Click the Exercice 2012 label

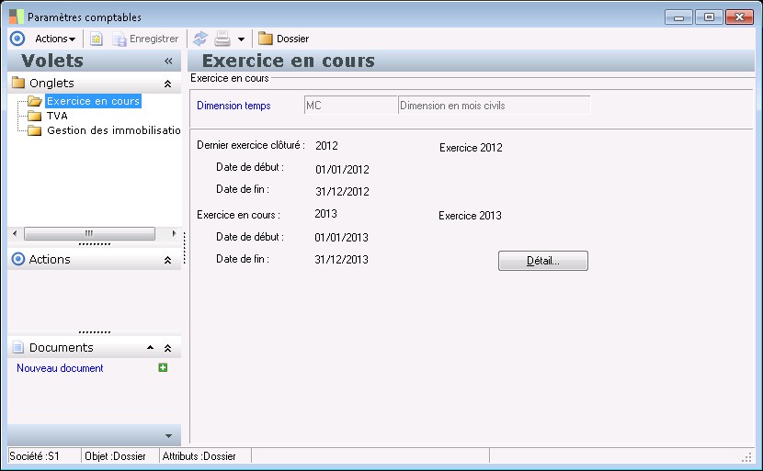471,147
